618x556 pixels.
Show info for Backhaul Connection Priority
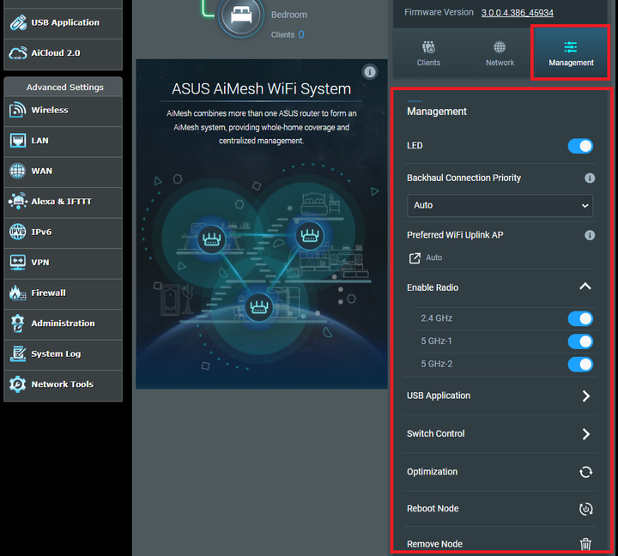pyautogui.click(x=589, y=178)
